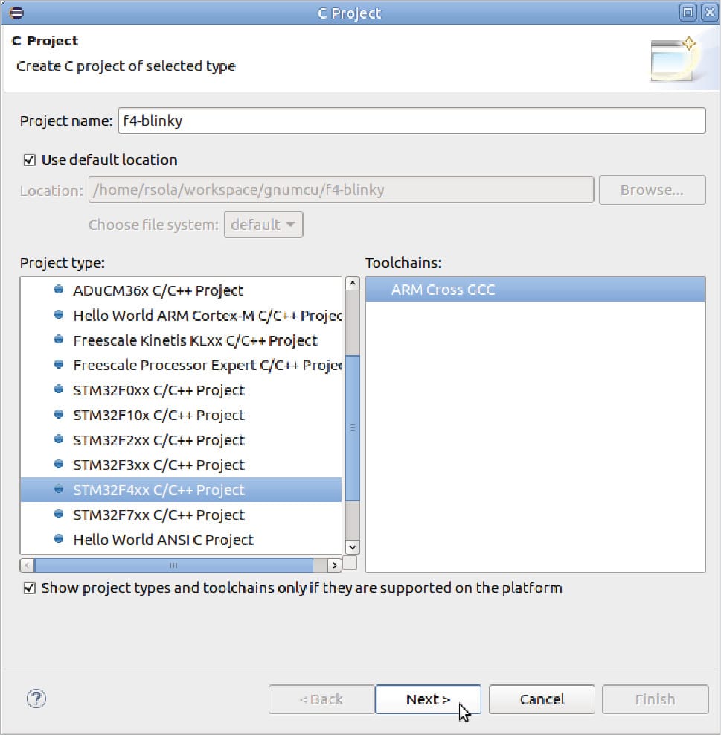Click project type list scroll up arrow
The width and height of the screenshot is (721, 735).
(x=352, y=284)
